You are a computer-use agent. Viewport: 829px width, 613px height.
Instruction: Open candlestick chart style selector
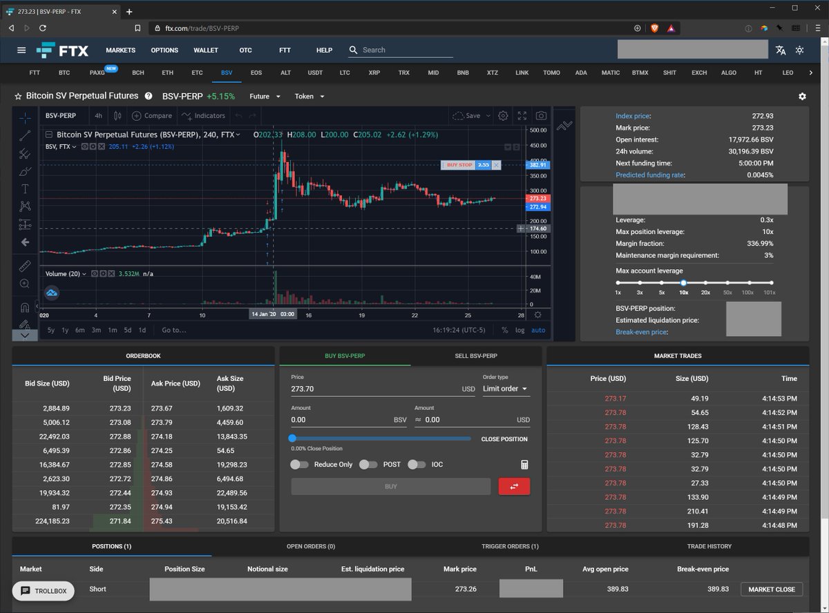coord(117,115)
